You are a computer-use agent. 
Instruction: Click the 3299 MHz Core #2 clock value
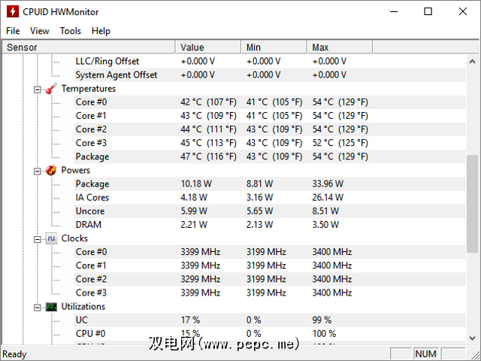tap(201, 279)
